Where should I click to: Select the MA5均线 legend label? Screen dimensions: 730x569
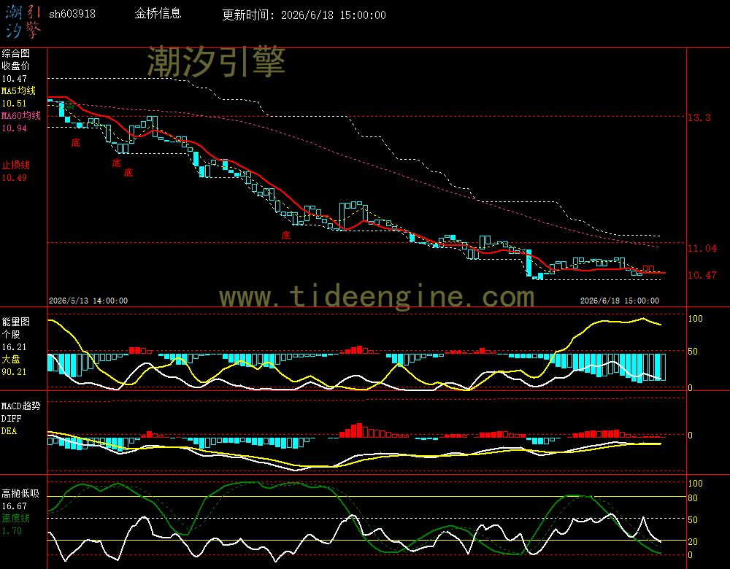point(19,90)
